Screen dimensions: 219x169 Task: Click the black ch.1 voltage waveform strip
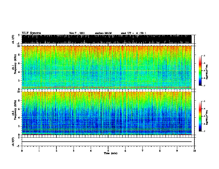click(106, 39)
